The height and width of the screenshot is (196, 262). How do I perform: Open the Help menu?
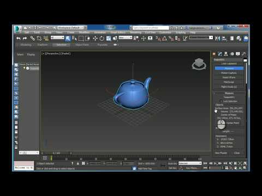pyautogui.click(x=193, y=33)
